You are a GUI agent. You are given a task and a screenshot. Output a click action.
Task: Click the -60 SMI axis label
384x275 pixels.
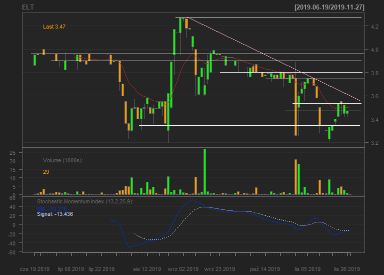11,252
